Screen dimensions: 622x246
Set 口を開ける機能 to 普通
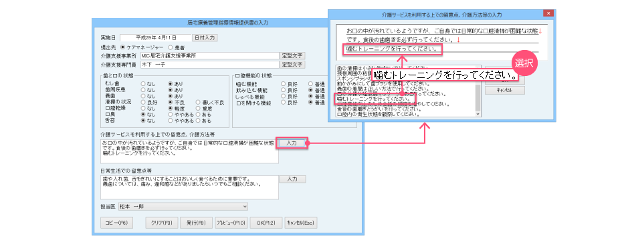[310, 103]
